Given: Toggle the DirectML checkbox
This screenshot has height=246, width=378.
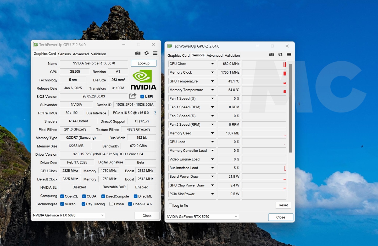Looking at the screenshot, I should coord(136,196).
